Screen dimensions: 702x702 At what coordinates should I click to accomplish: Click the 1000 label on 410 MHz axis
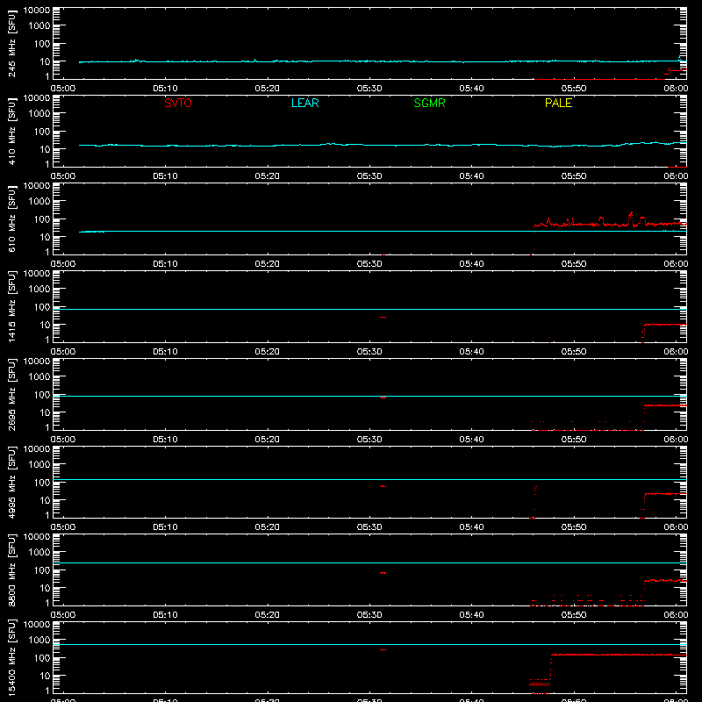[x=39, y=114]
